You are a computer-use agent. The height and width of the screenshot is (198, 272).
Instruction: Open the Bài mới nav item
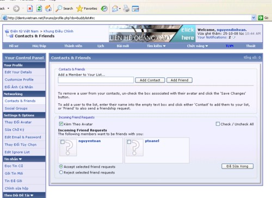coord(123,46)
